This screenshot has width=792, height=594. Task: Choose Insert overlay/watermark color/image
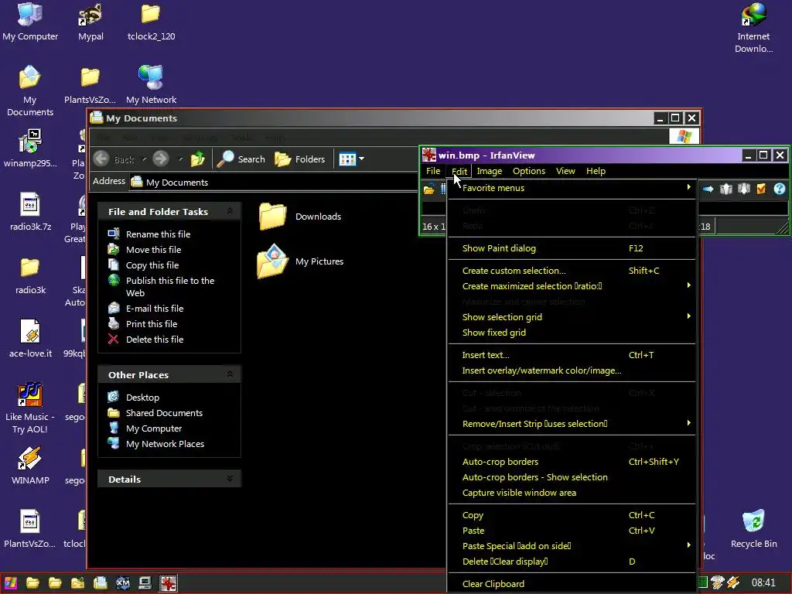(x=572, y=370)
